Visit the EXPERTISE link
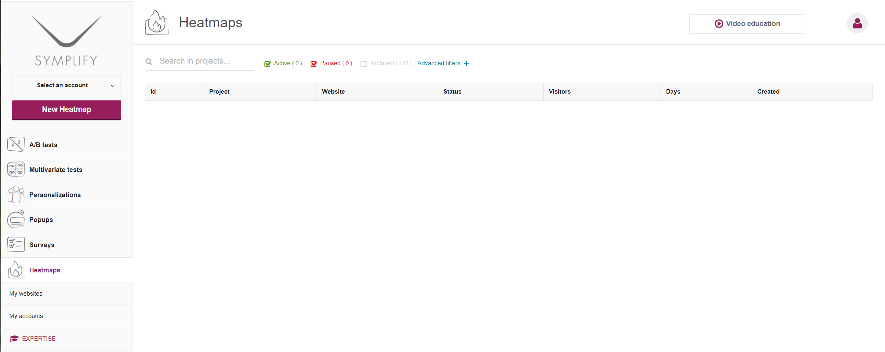885x352 pixels. click(39, 339)
